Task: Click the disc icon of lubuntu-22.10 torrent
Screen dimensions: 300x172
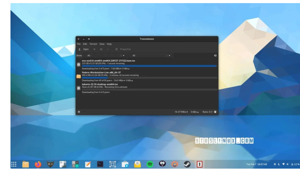Action: [x=79, y=88]
